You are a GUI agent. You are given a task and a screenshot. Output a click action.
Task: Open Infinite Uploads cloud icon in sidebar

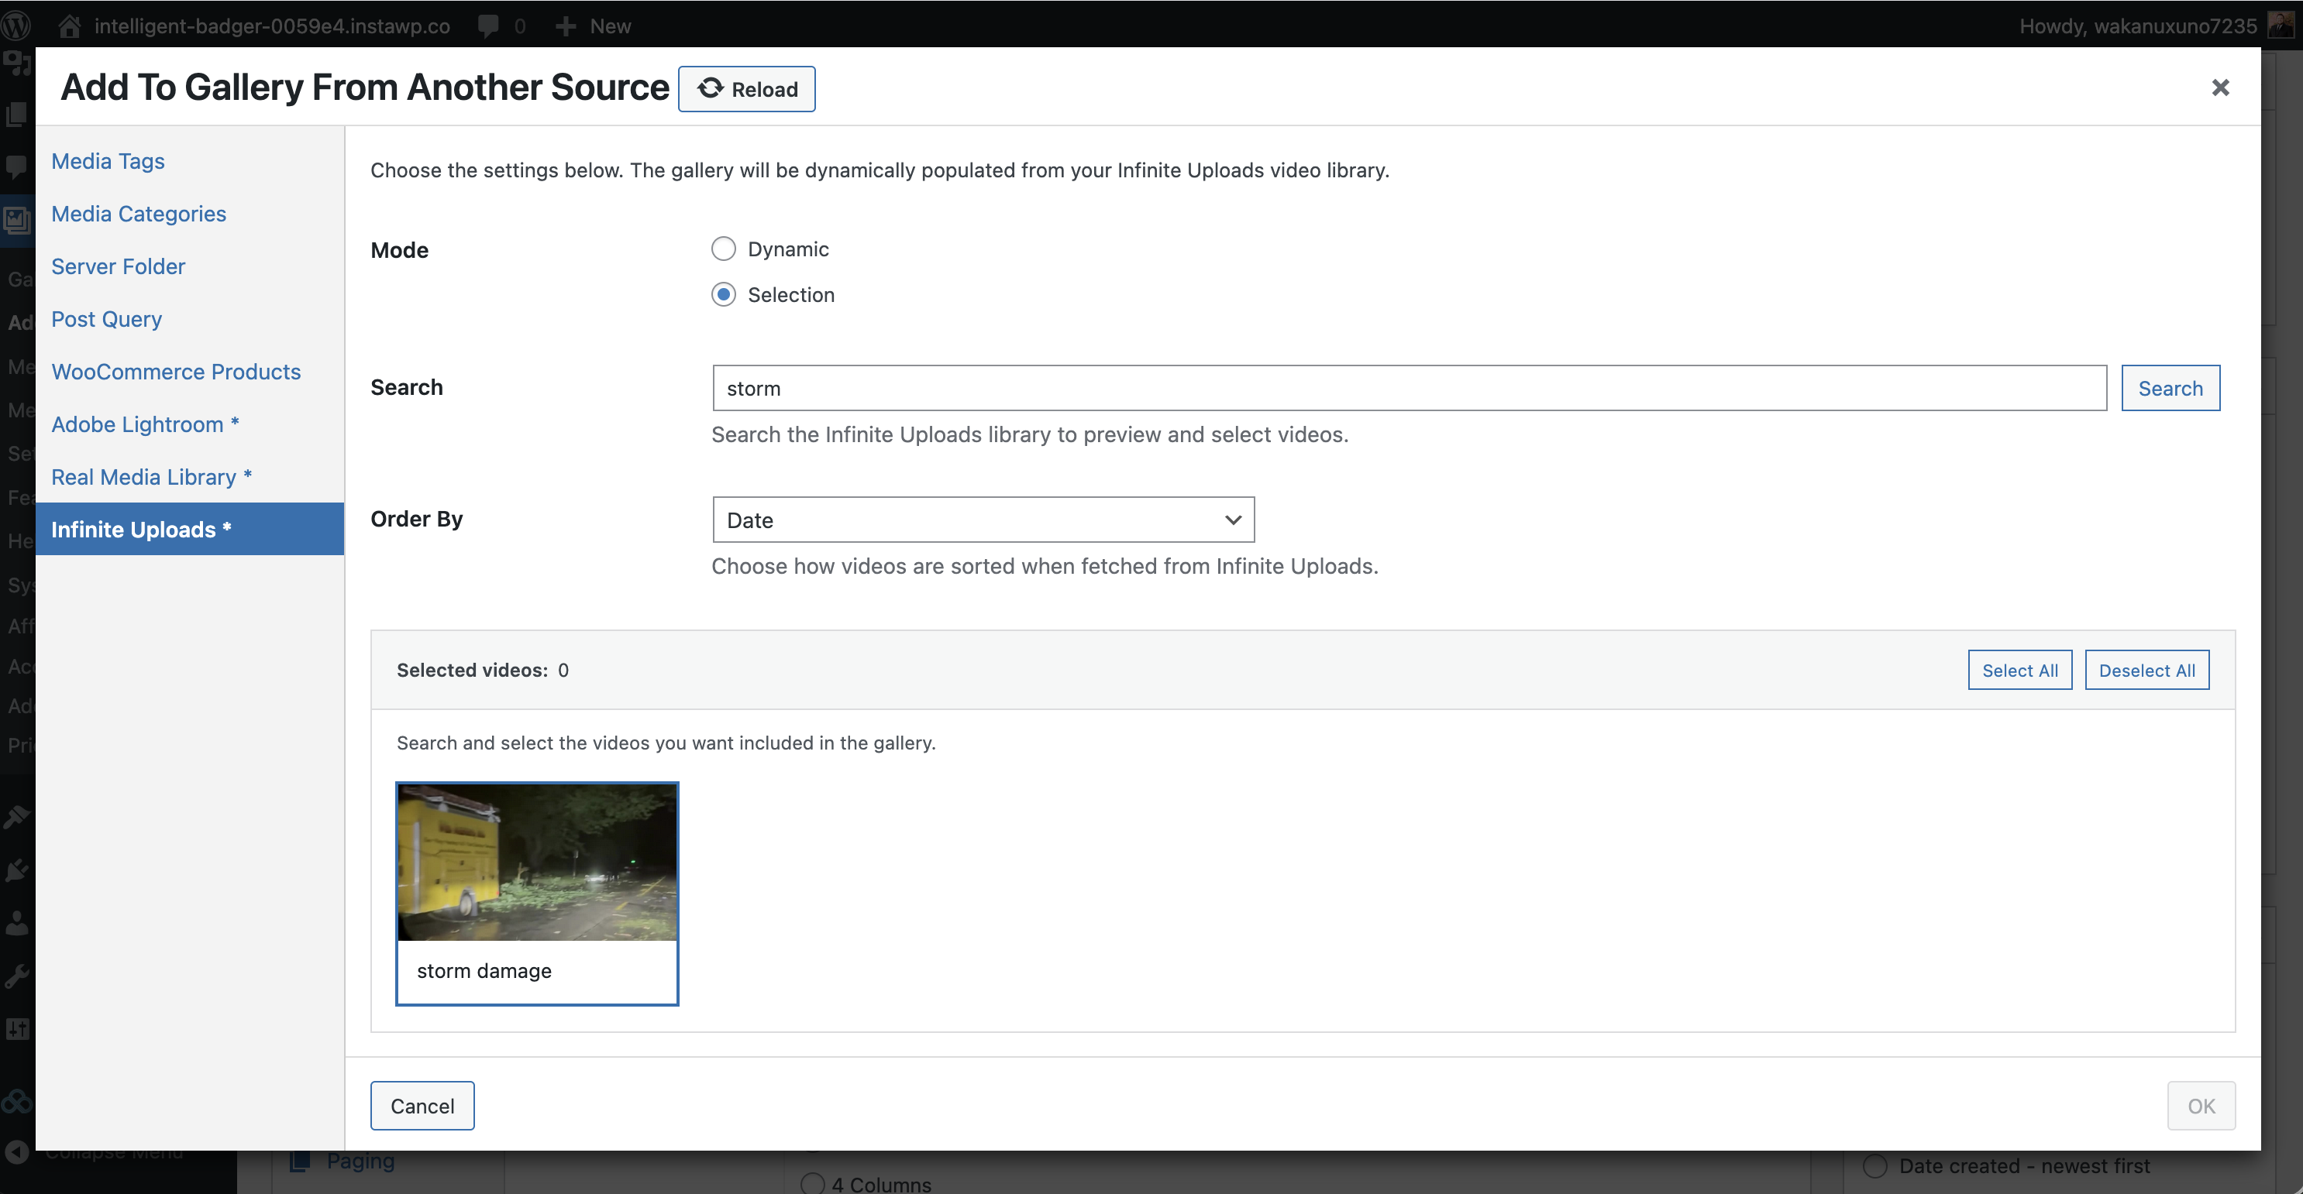pyautogui.click(x=17, y=1101)
